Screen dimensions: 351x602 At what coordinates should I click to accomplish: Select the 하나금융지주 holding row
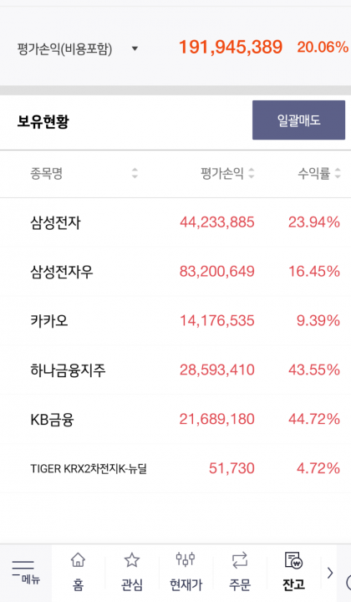(x=175, y=370)
